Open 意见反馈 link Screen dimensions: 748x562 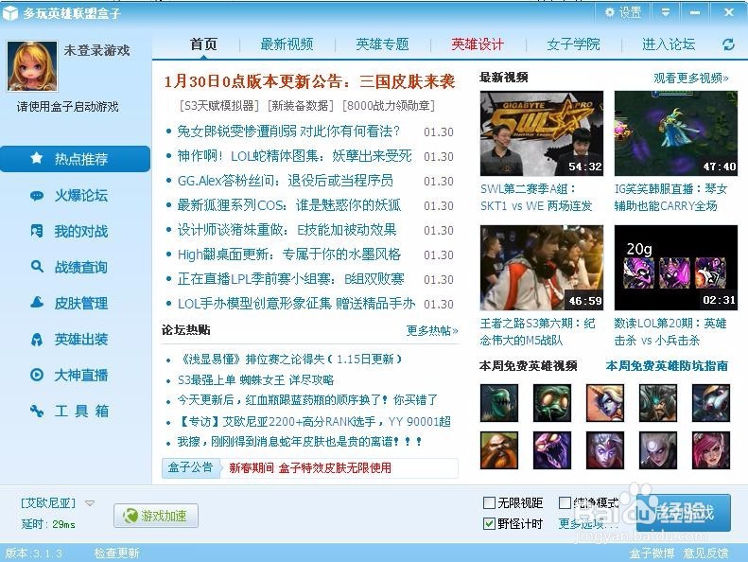coord(705,553)
